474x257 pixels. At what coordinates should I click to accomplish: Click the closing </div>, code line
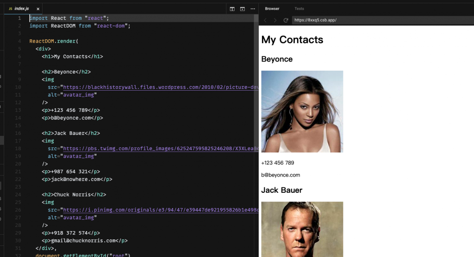(46, 248)
